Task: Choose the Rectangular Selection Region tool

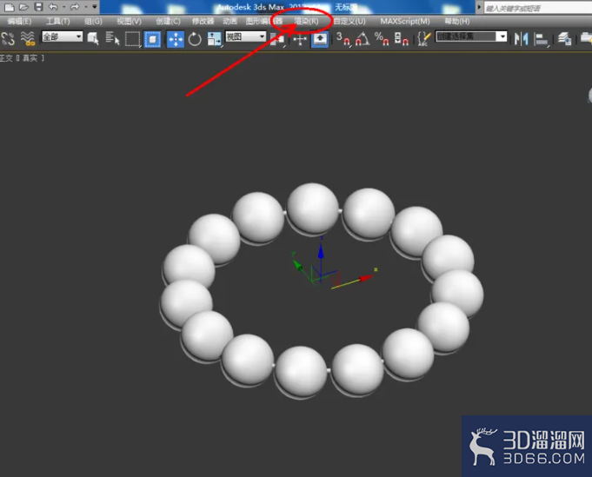Action: [x=132, y=39]
